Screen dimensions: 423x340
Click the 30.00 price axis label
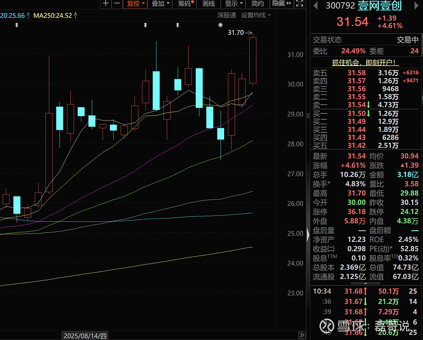click(295, 84)
